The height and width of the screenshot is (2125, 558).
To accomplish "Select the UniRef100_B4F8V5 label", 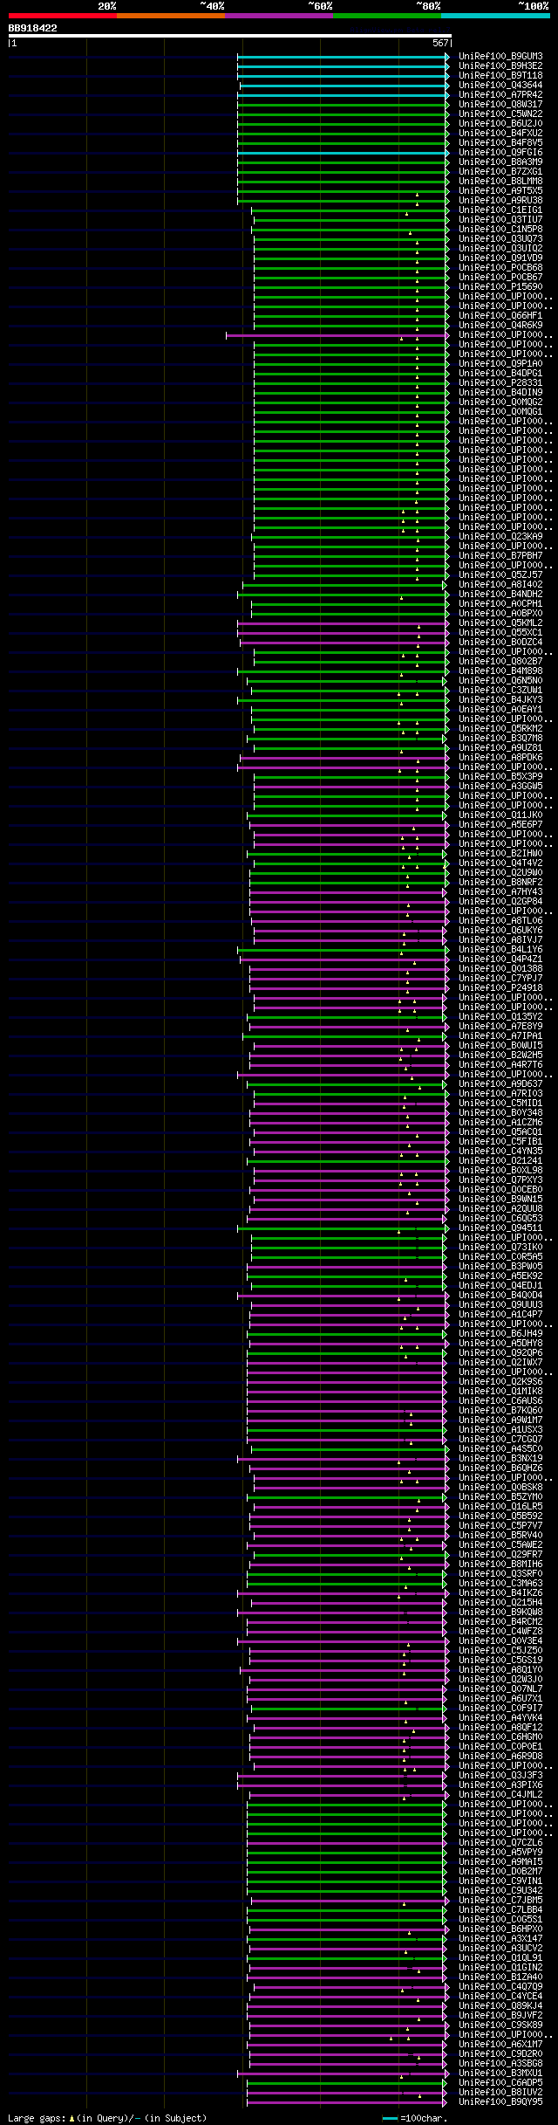I will pos(500,143).
